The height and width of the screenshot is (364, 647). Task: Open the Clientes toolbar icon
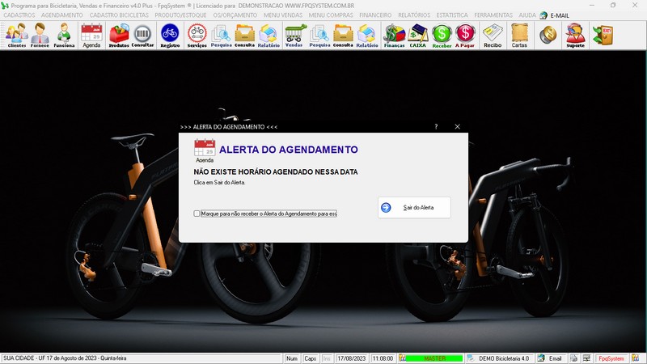[x=16, y=36]
